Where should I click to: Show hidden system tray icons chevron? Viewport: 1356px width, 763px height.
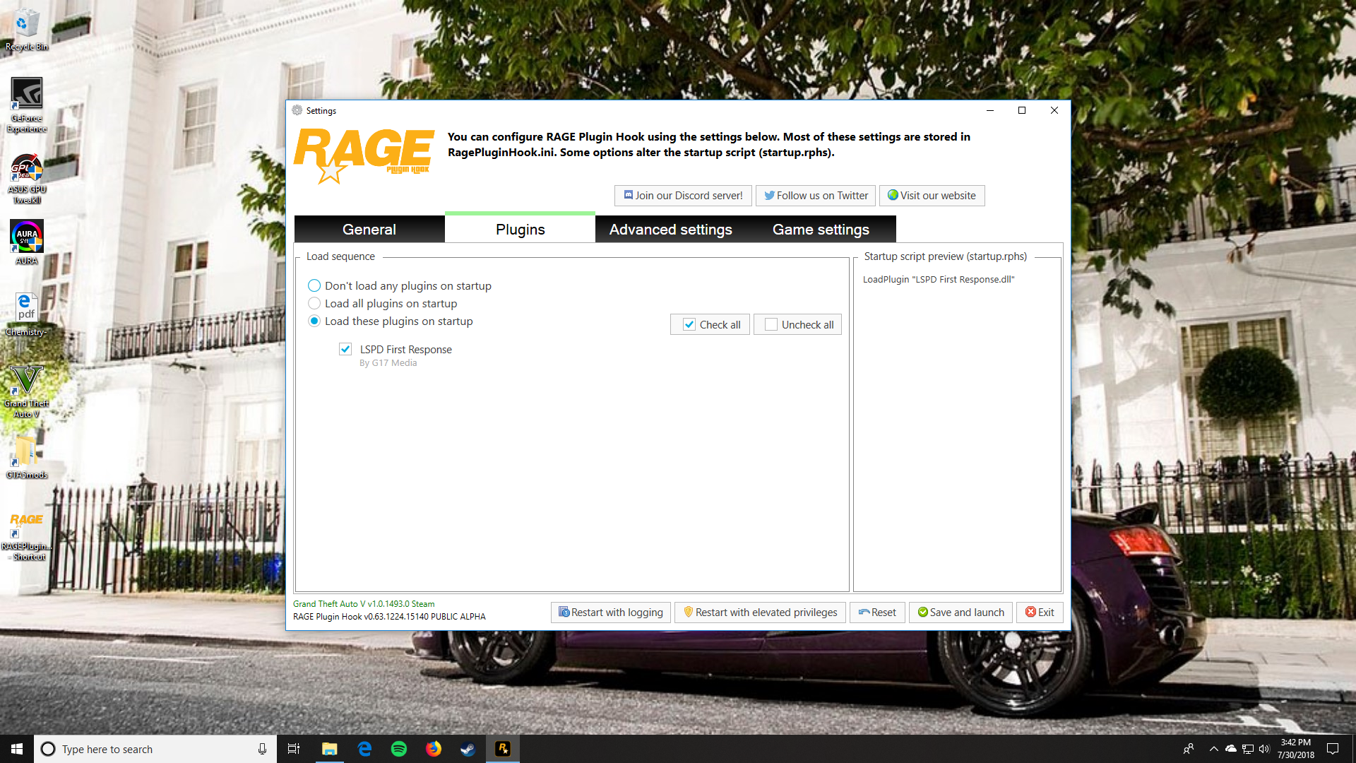(1213, 749)
